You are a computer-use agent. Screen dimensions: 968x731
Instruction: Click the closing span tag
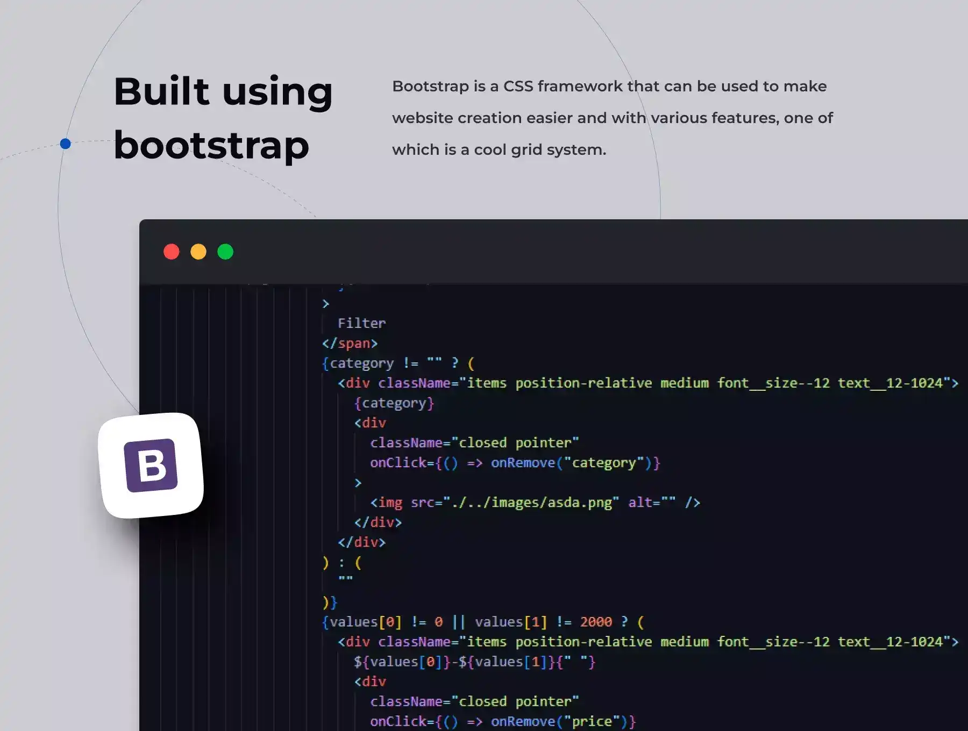pos(350,343)
